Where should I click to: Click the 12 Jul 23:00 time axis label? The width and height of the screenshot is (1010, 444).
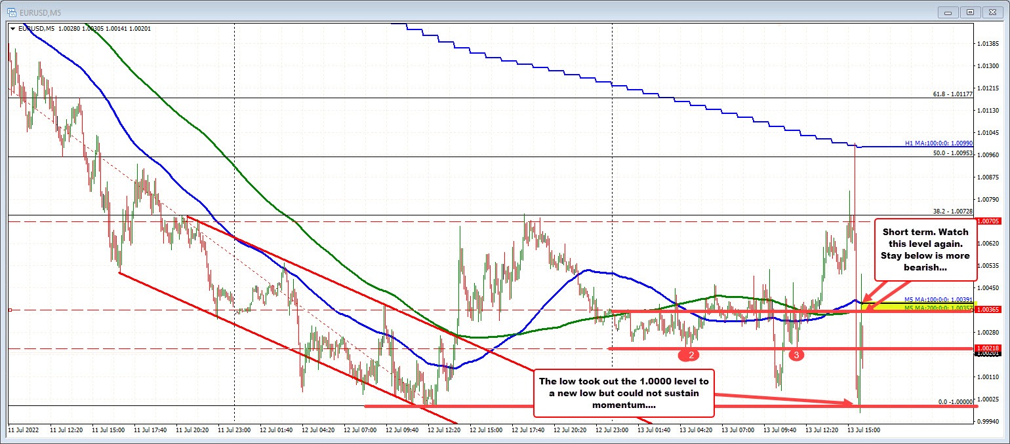coord(612,430)
